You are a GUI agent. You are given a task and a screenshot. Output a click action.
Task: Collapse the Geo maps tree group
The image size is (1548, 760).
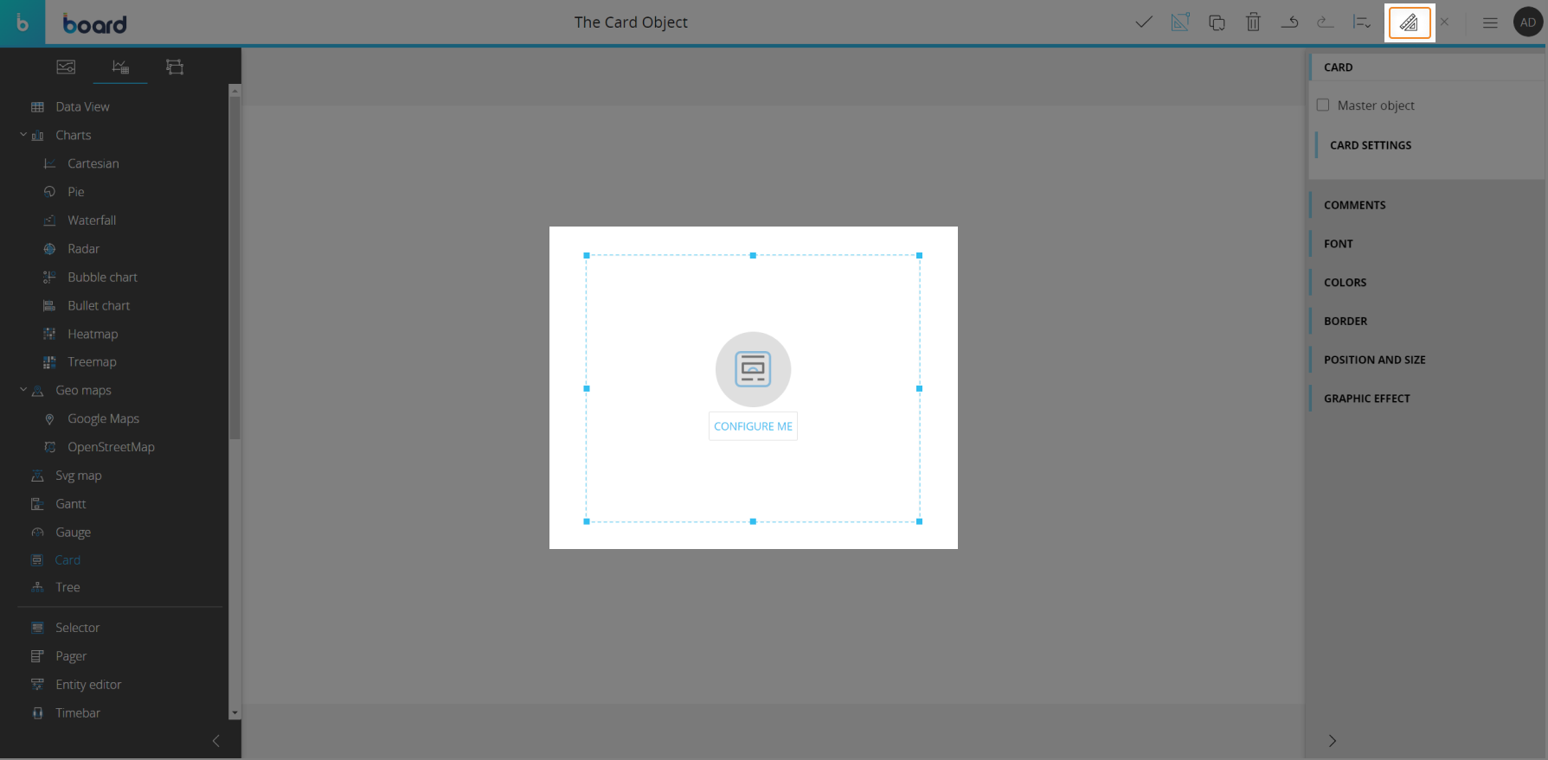23,390
